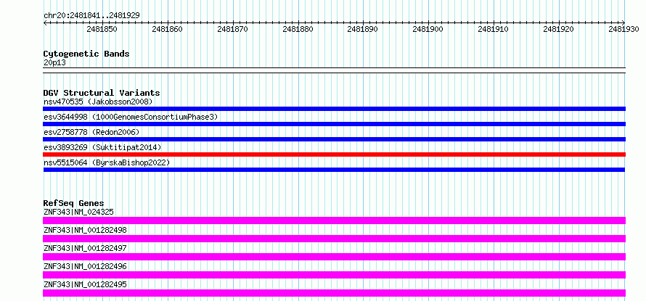Select the 20p13 band label
Screen dimensions: 646x301
pos(54,63)
